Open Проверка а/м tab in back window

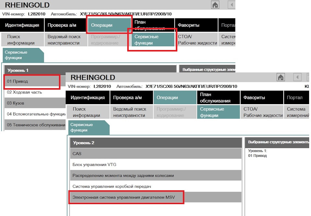click(66, 25)
